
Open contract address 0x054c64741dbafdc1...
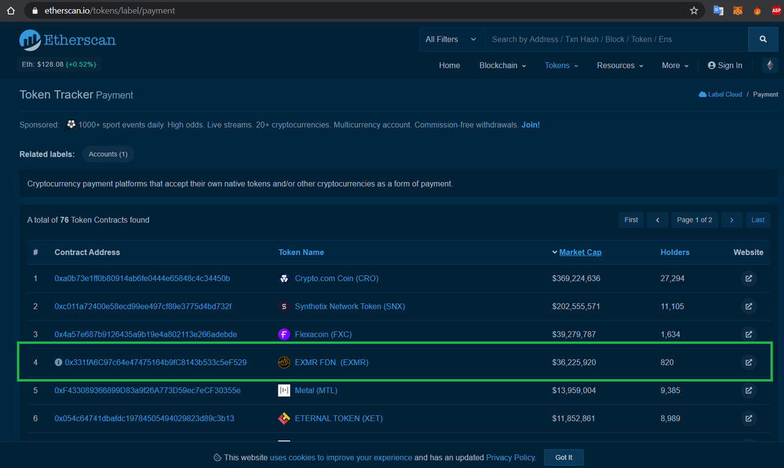[144, 418]
